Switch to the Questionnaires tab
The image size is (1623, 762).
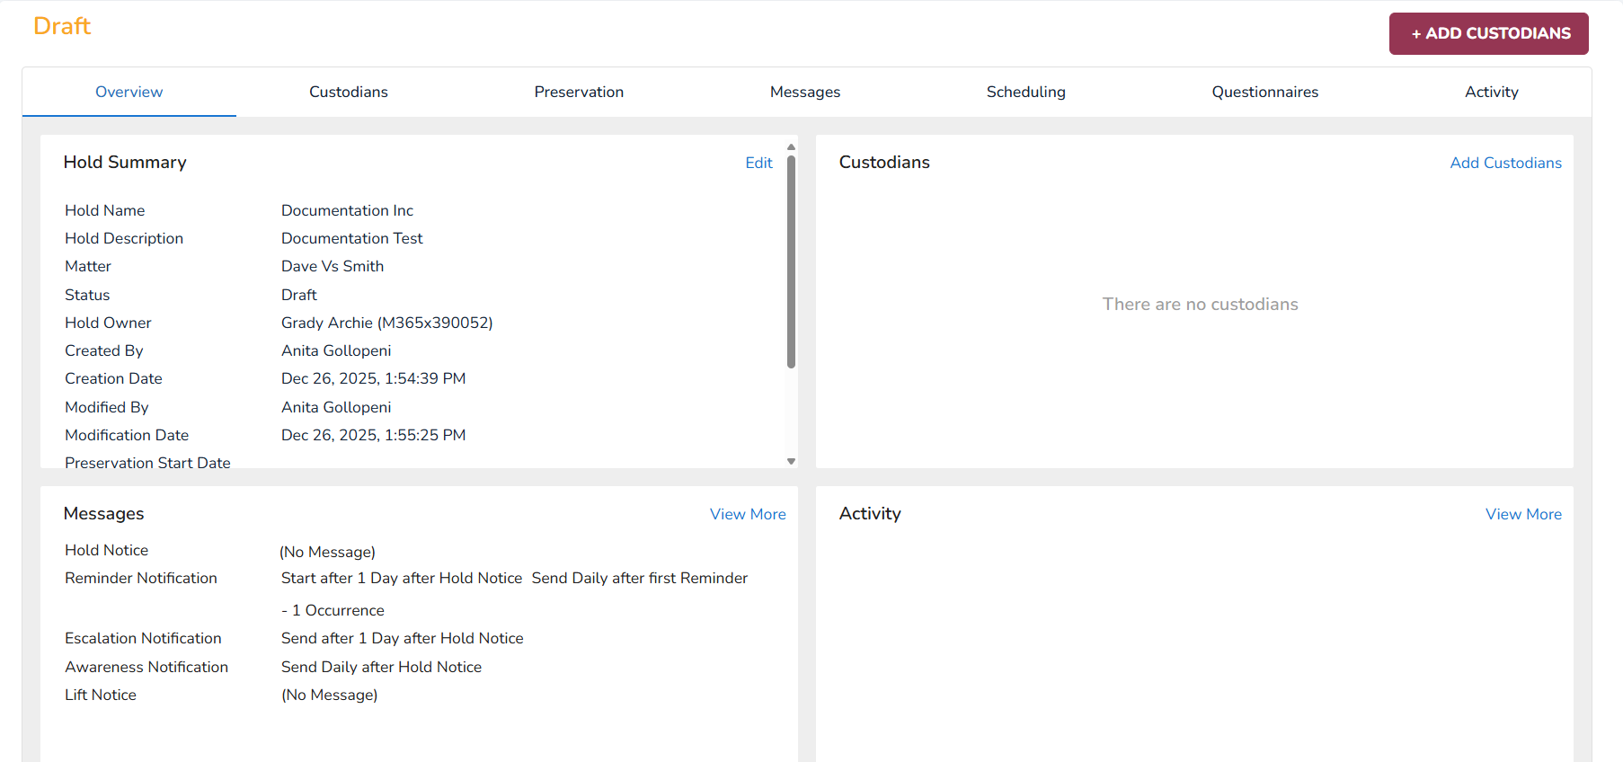[x=1264, y=92]
